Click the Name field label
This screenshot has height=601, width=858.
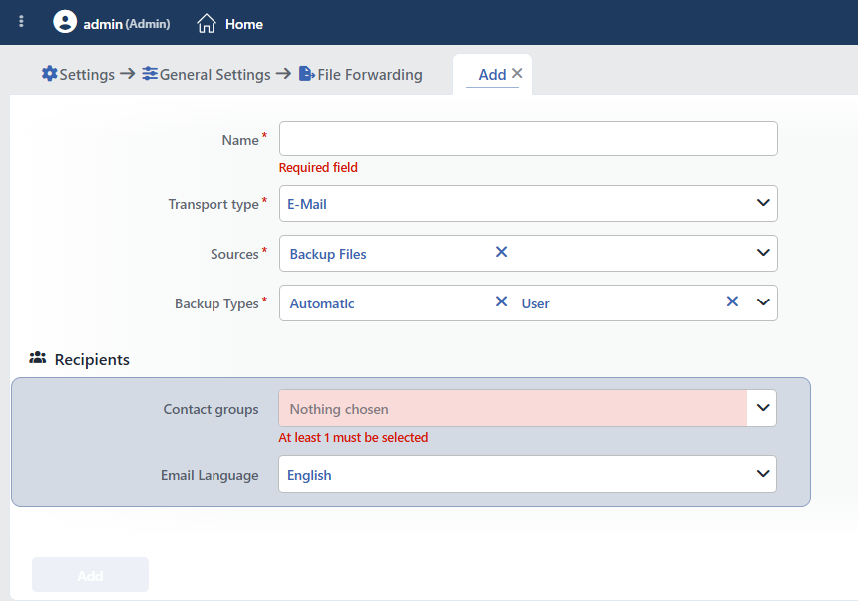(240, 140)
